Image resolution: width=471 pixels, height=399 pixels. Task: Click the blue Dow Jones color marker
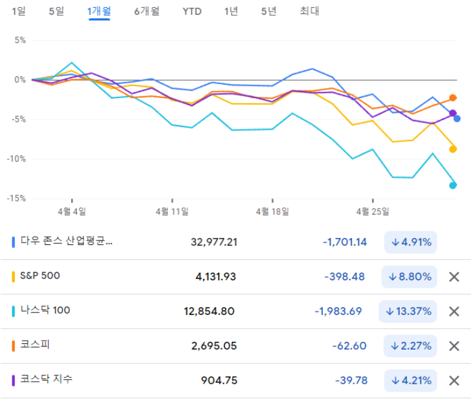(x=13, y=242)
